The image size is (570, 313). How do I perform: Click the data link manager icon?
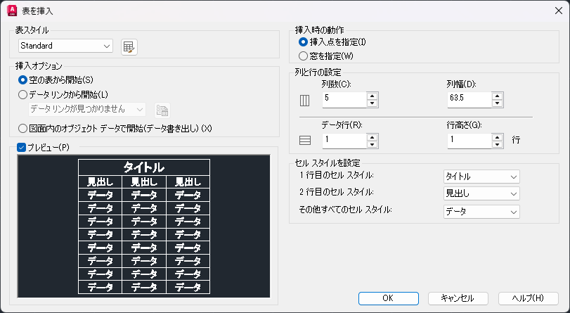click(x=162, y=110)
